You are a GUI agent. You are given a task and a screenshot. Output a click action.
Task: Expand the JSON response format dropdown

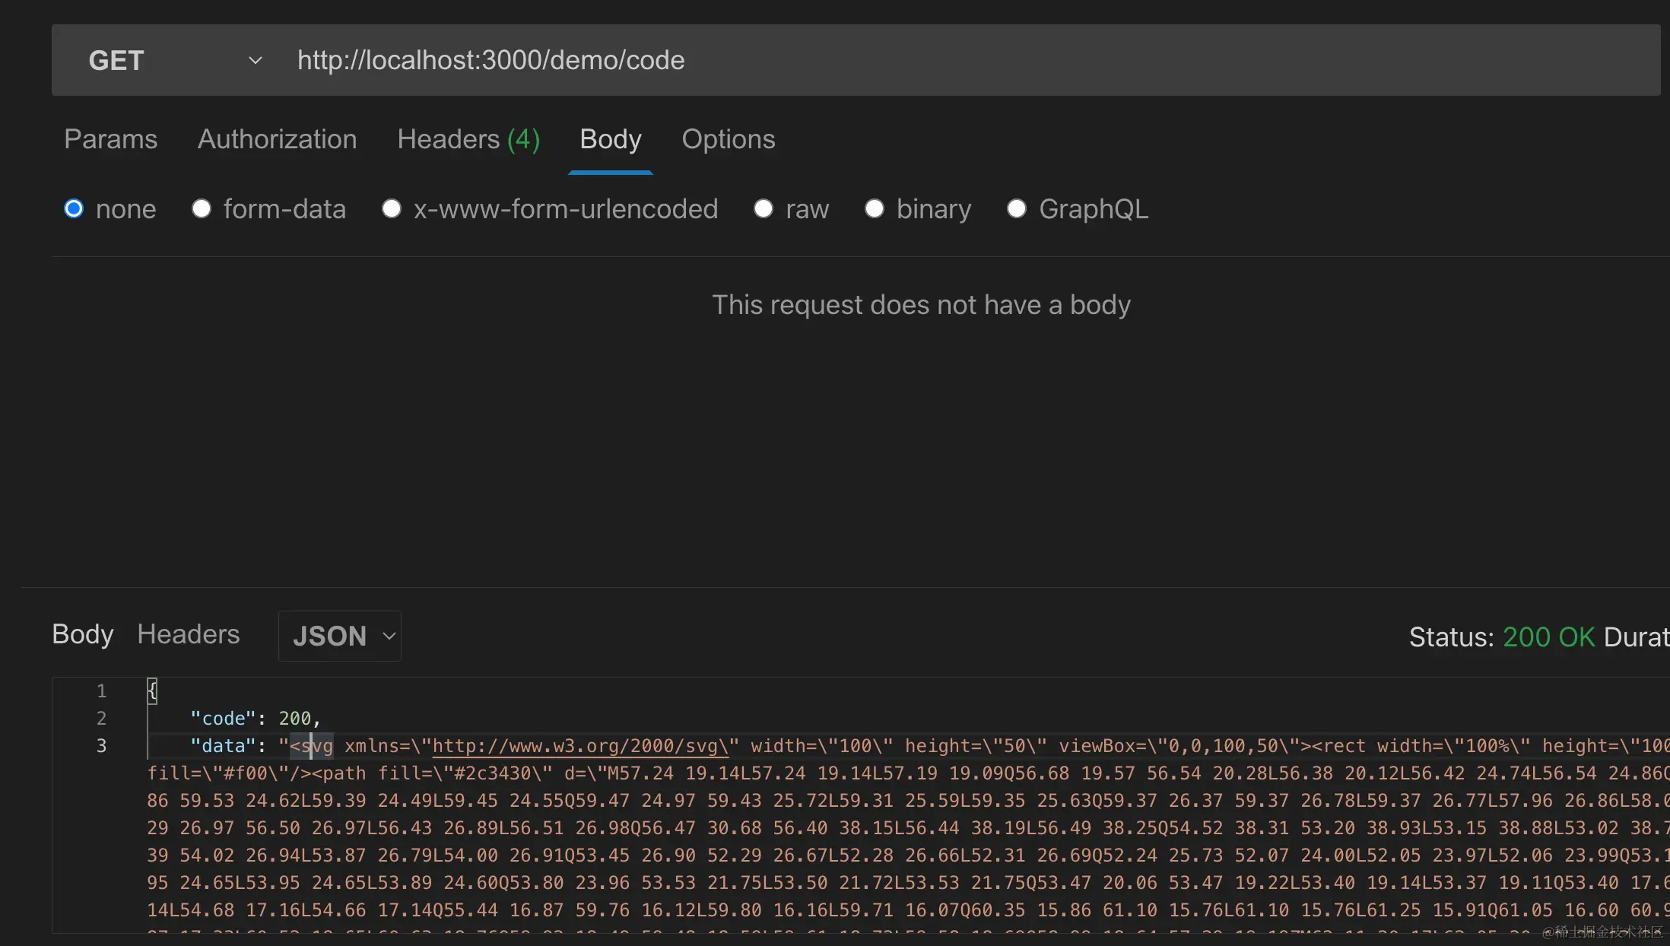[340, 636]
